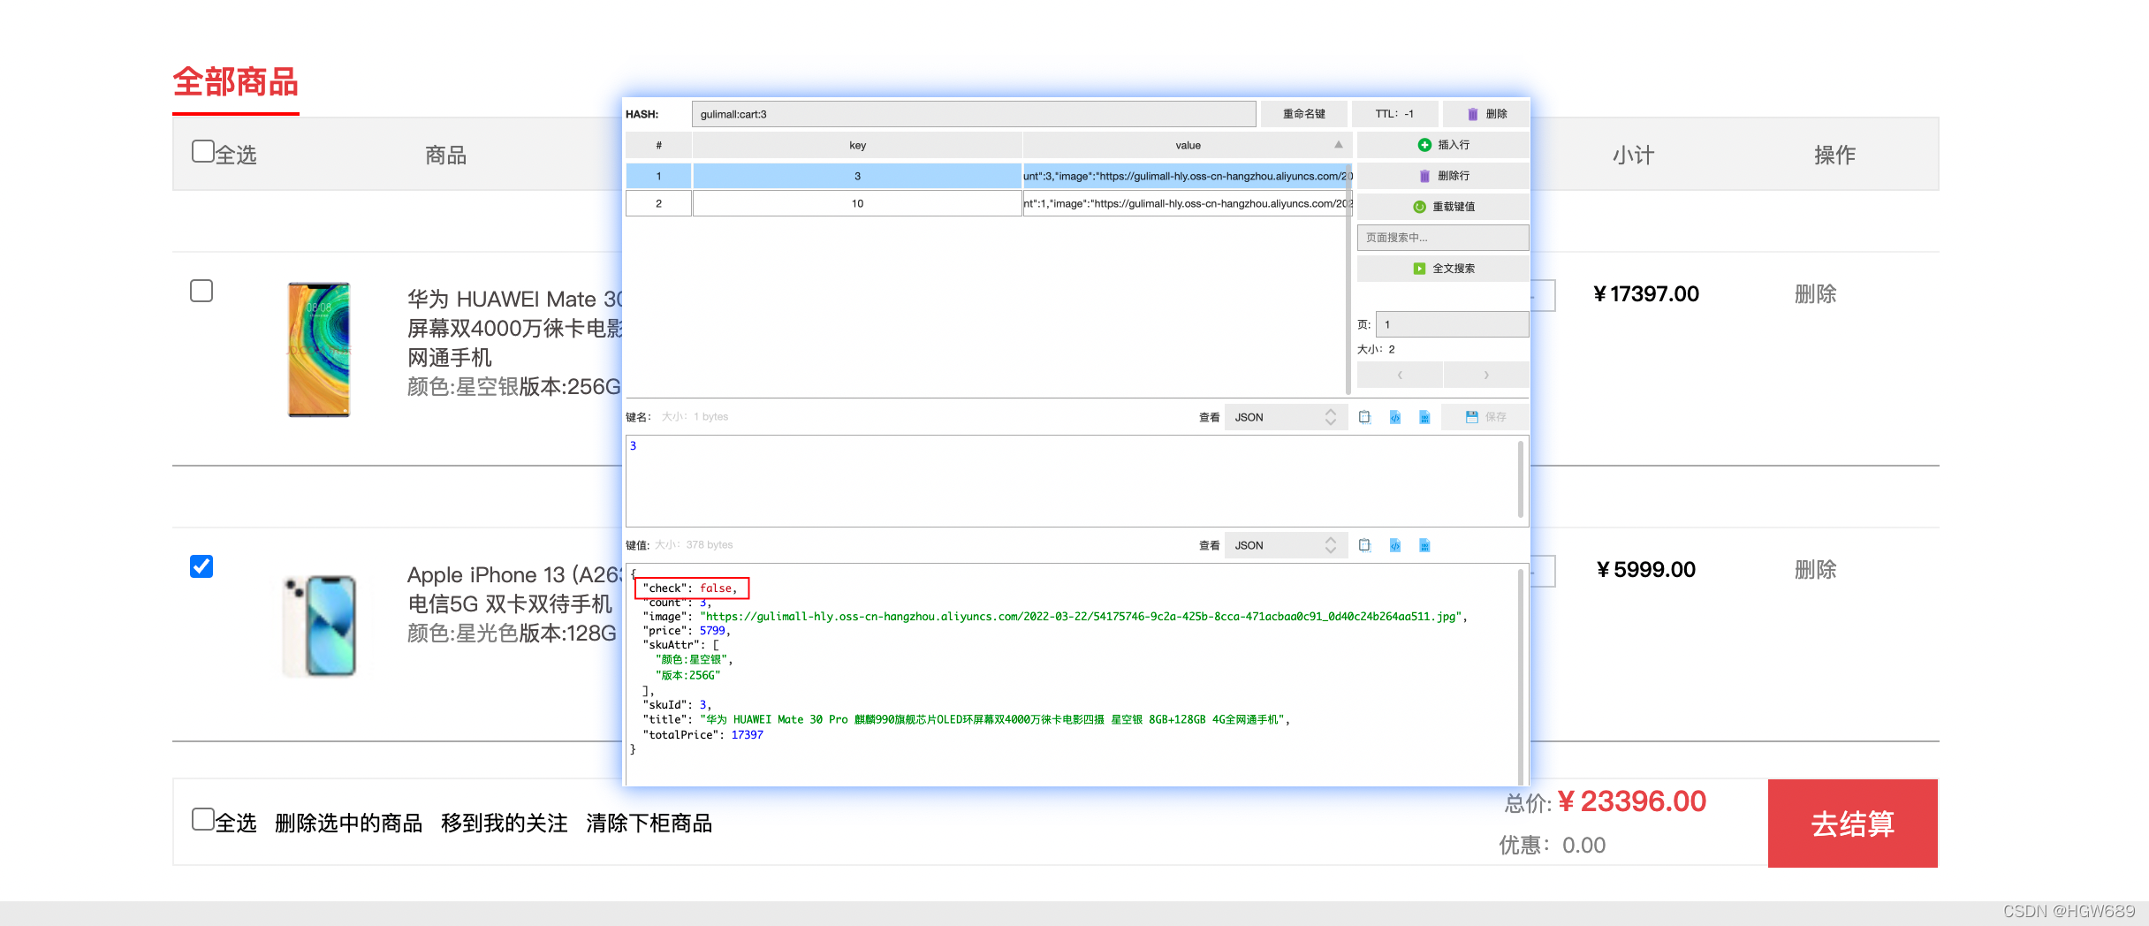Focus the 页面搜索中 search field
The image size is (2149, 926).
(x=1443, y=238)
